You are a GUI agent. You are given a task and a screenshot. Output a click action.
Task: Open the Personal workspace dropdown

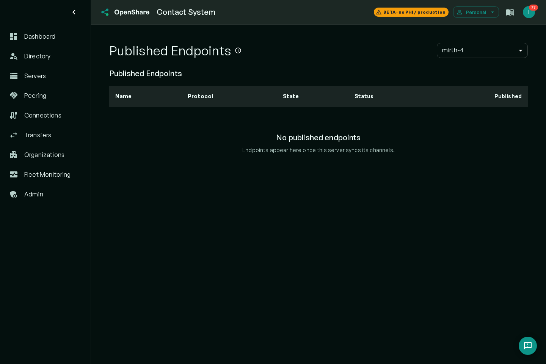click(476, 12)
